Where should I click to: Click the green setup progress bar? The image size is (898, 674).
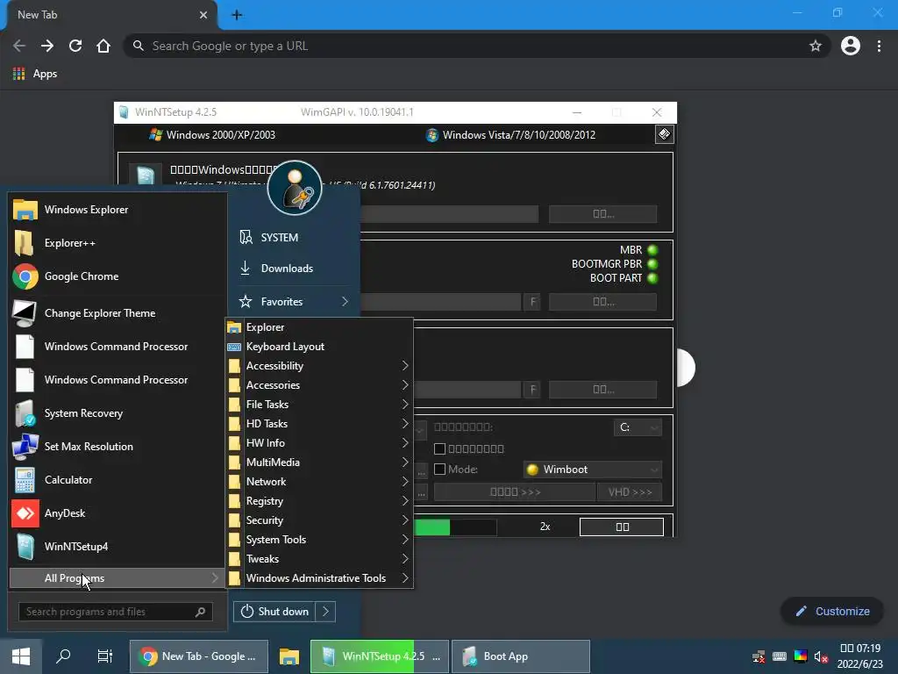(456, 527)
